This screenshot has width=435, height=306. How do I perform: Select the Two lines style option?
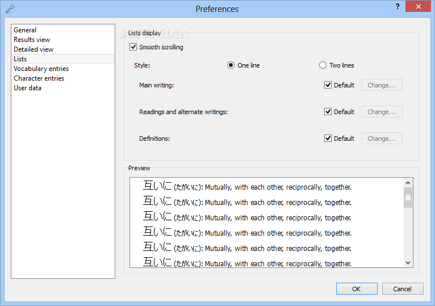323,65
